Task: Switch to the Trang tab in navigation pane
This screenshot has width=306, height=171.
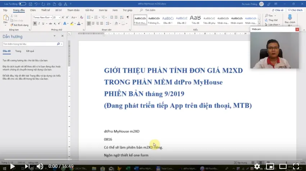Action: click(x=18, y=51)
